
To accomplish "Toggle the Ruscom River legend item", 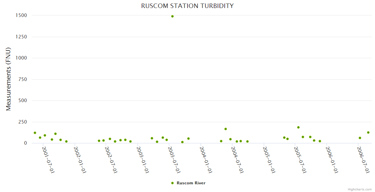I will pos(191,183).
